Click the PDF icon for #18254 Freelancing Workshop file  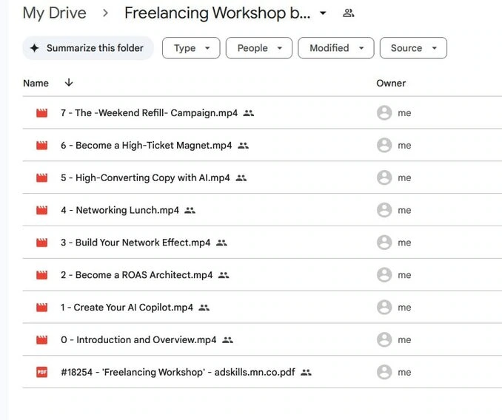click(x=41, y=372)
